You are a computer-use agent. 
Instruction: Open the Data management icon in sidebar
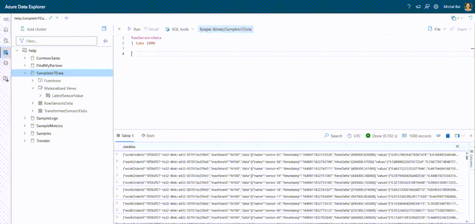coord(5,41)
